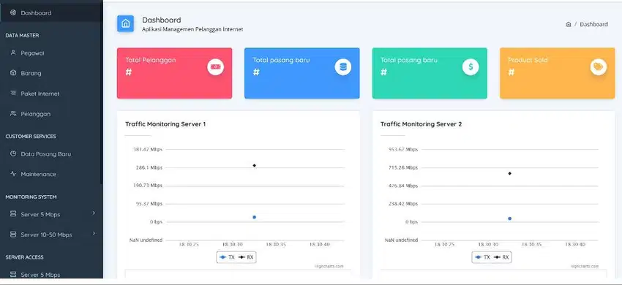
Task: Toggle RX series in Server 2 legend
Action: pos(501,257)
